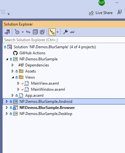The image size is (125, 153).
Task: Click C# icon of NP.Demos.BlurSample project
Action: [x=15, y=59]
